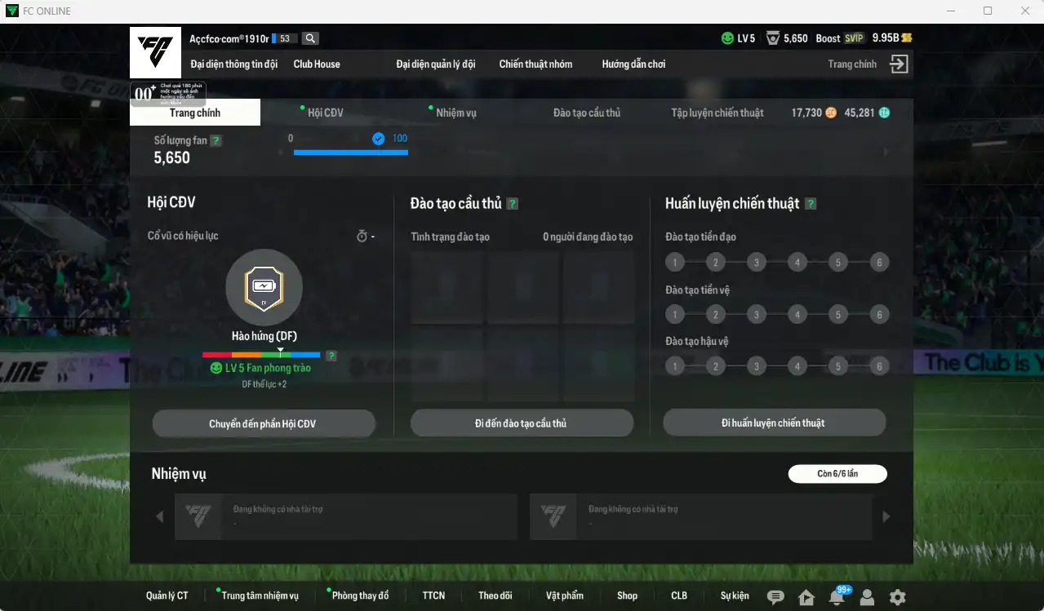Select step 2 of Đào tạo tiền vệ
This screenshot has width=1044, height=611.
click(716, 315)
